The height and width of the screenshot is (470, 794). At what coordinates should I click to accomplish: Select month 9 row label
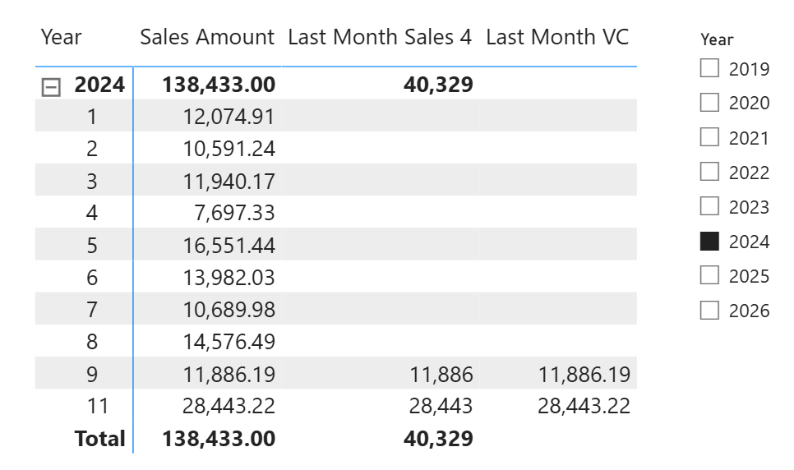pyautogui.click(x=91, y=375)
